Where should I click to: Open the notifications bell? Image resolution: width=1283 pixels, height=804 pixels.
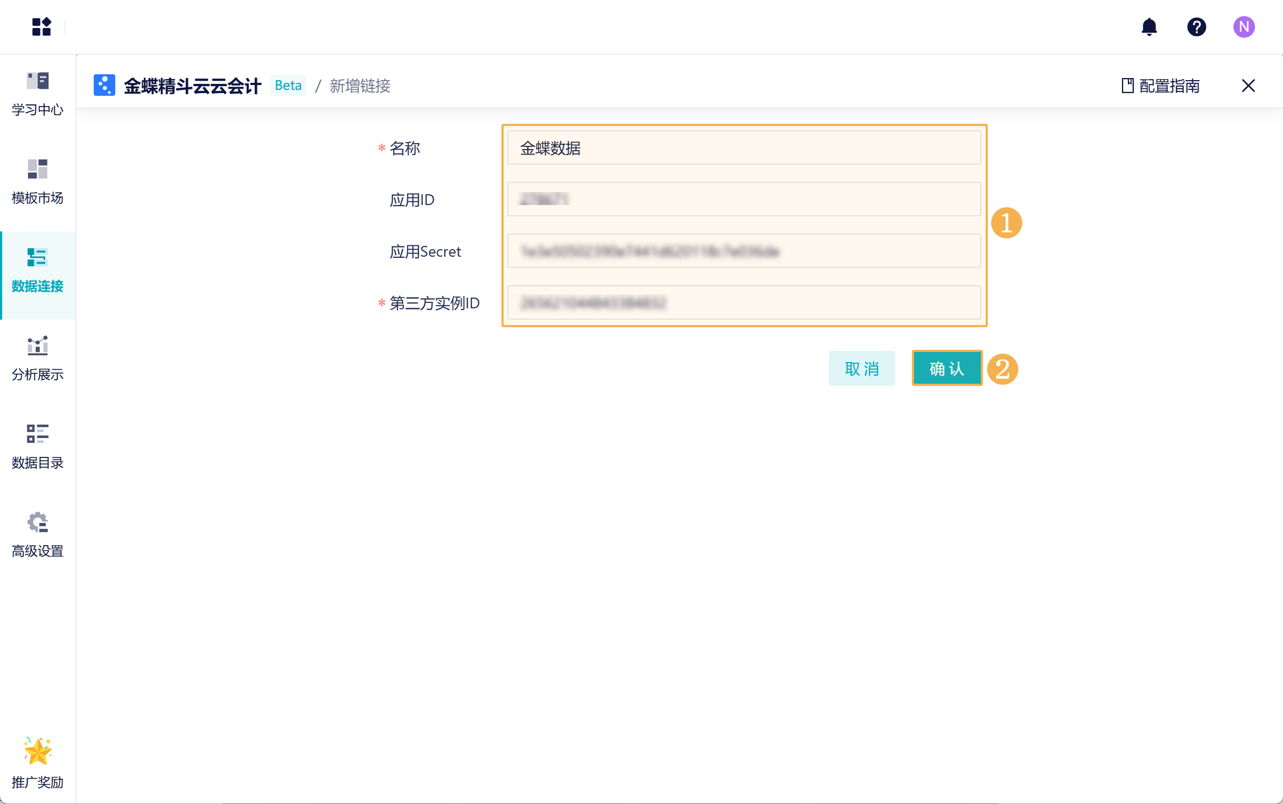point(1149,26)
